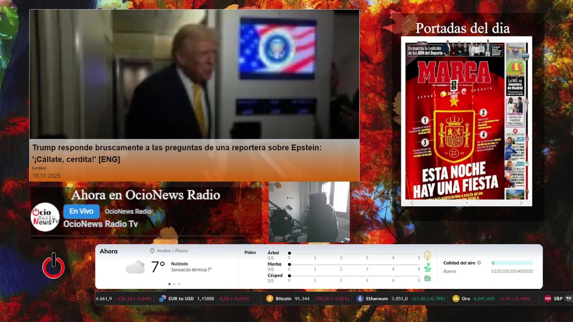Open the OcioNews Radio link beside En Vivo
This screenshot has width=573, height=322.
(x=128, y=212)
